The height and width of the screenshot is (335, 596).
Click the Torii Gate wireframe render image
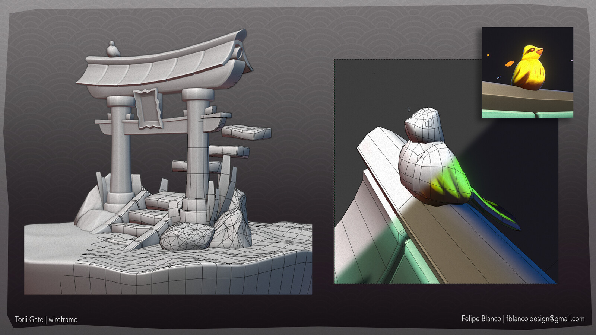pyautogui.click(x=168, y=162)
